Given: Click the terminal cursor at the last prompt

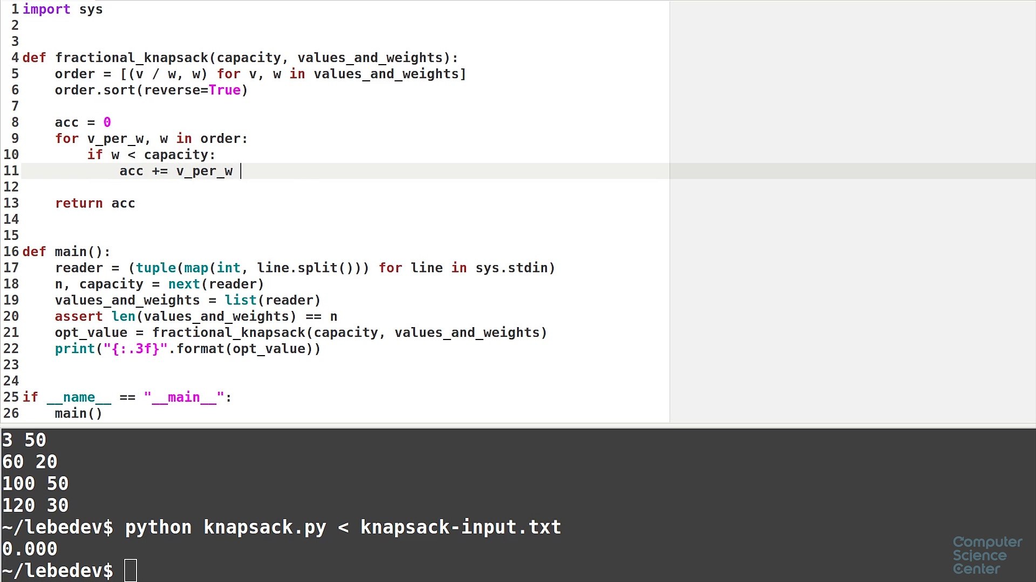Looking at the screenshot, I should click(x=131, y=570).
